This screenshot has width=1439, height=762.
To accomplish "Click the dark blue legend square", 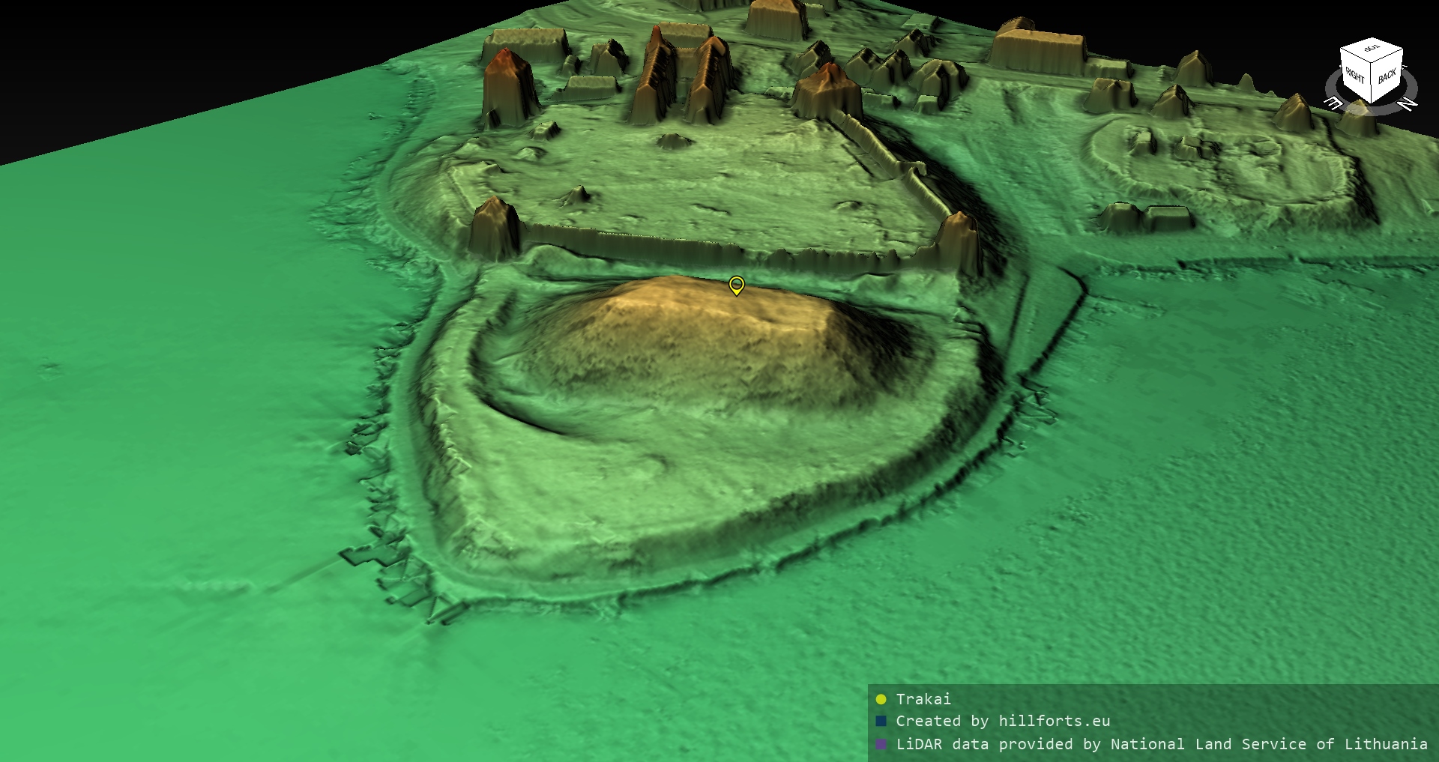I will click(881, 722).
